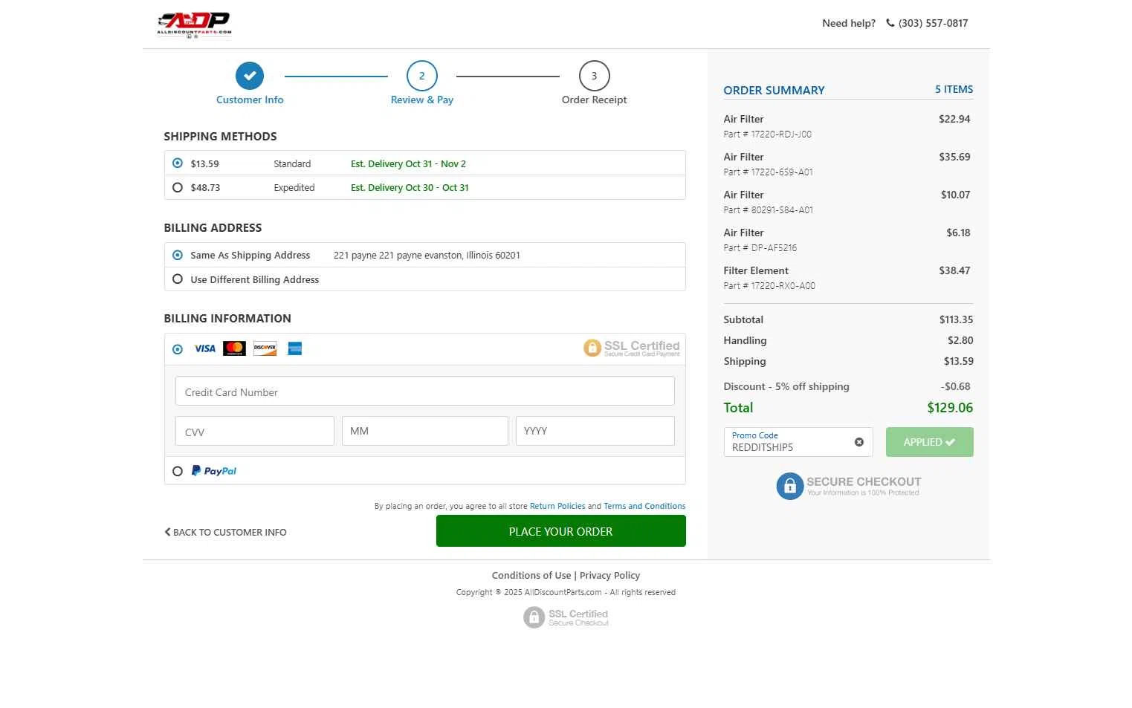This screenshot has width=1132, height=708.
Task: Click the step 2 Review & Pay circle
Action: click(422, 75)
